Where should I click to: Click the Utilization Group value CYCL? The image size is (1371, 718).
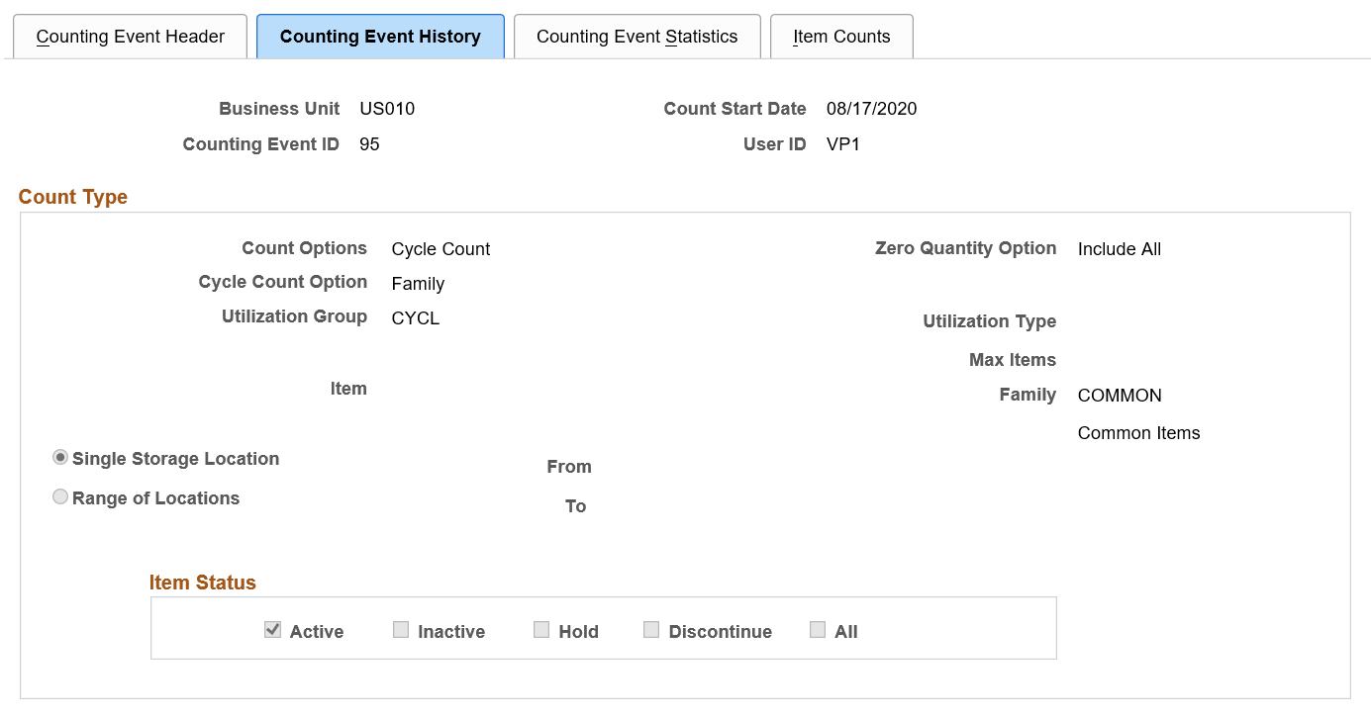pyautogui.click(x=415, y=317)
